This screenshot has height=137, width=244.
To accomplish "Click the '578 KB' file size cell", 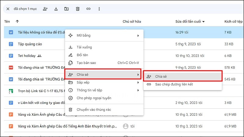I will tap(230, 68).
